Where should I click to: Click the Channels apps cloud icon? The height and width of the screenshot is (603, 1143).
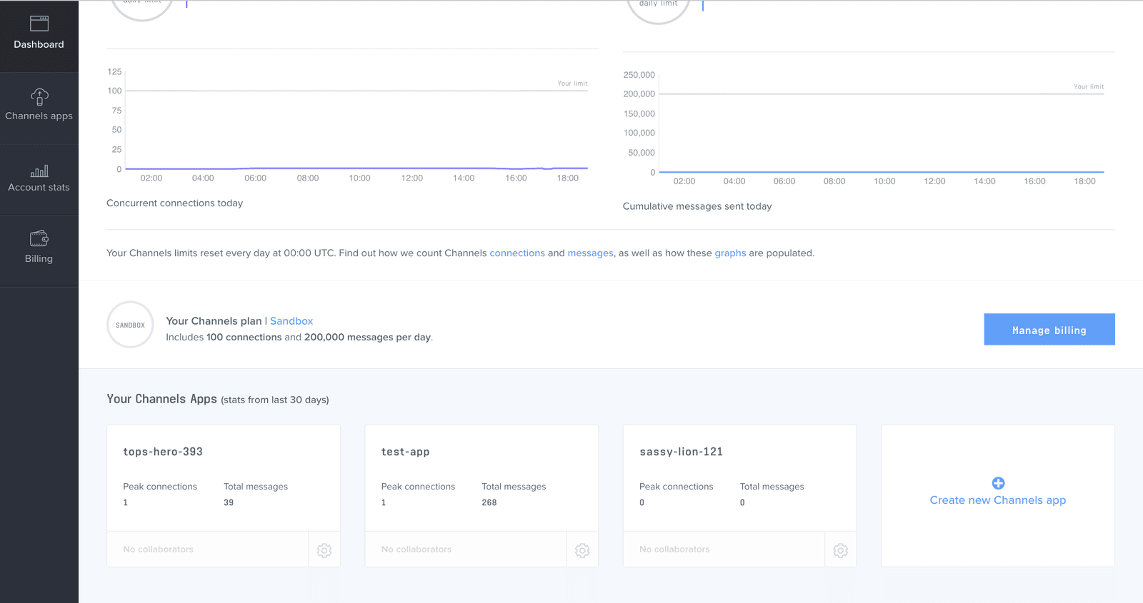[39, 96]
